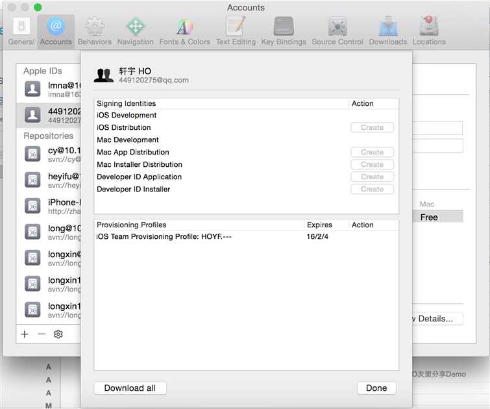490x409 pixels.
Task: Click the Provisioning Profiles column header
Action: (199, 225)
